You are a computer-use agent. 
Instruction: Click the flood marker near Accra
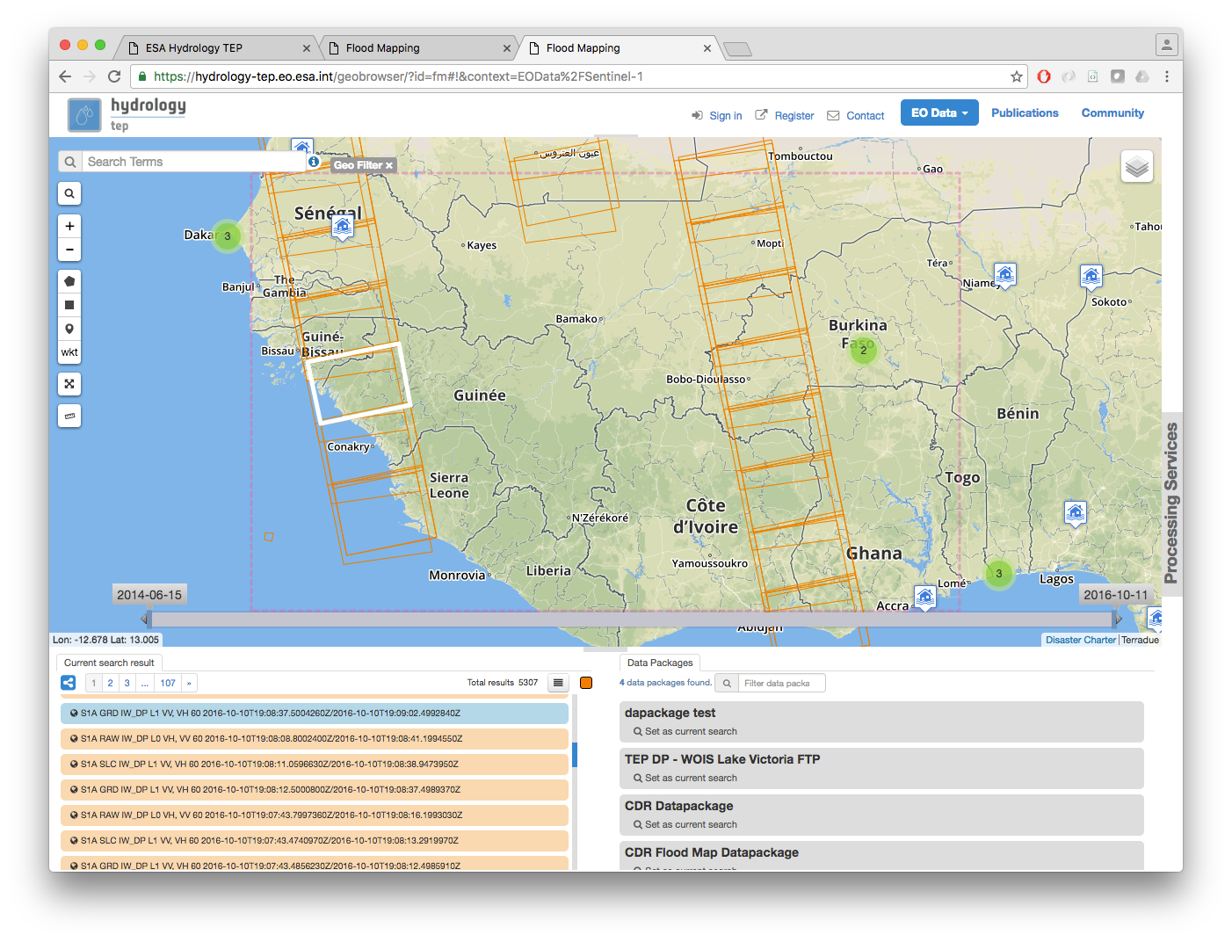924,598
